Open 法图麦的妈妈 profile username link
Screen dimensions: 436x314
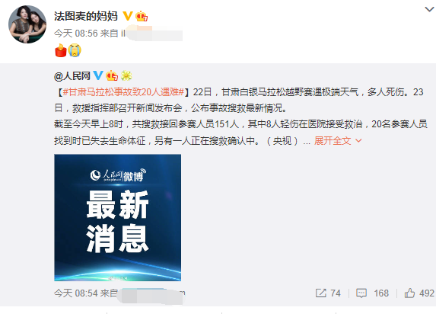point(86,17)
